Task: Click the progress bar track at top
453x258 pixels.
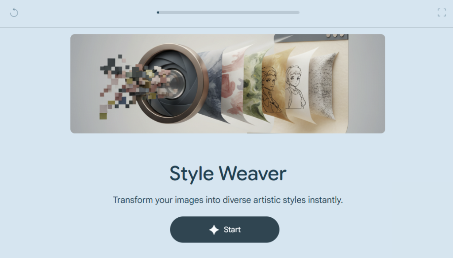Action: (x=228, y=12)
